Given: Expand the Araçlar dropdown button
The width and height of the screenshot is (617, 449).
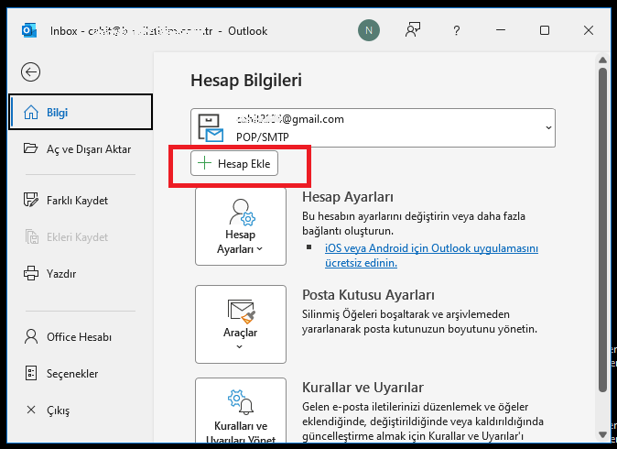Looking at the screenshot, I should coord(241,324).
